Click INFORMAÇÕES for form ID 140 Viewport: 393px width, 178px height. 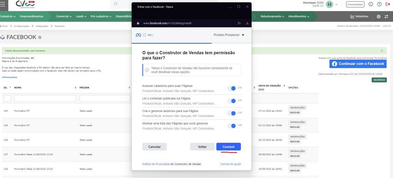pyautogui.click(x=297, y=108)
